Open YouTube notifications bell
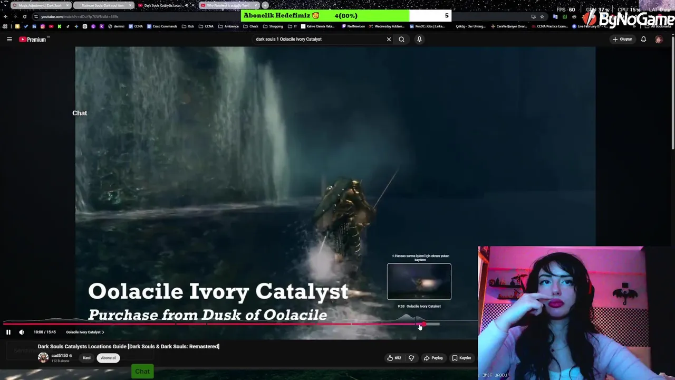The image size is (675, 380). pos(643,39)
